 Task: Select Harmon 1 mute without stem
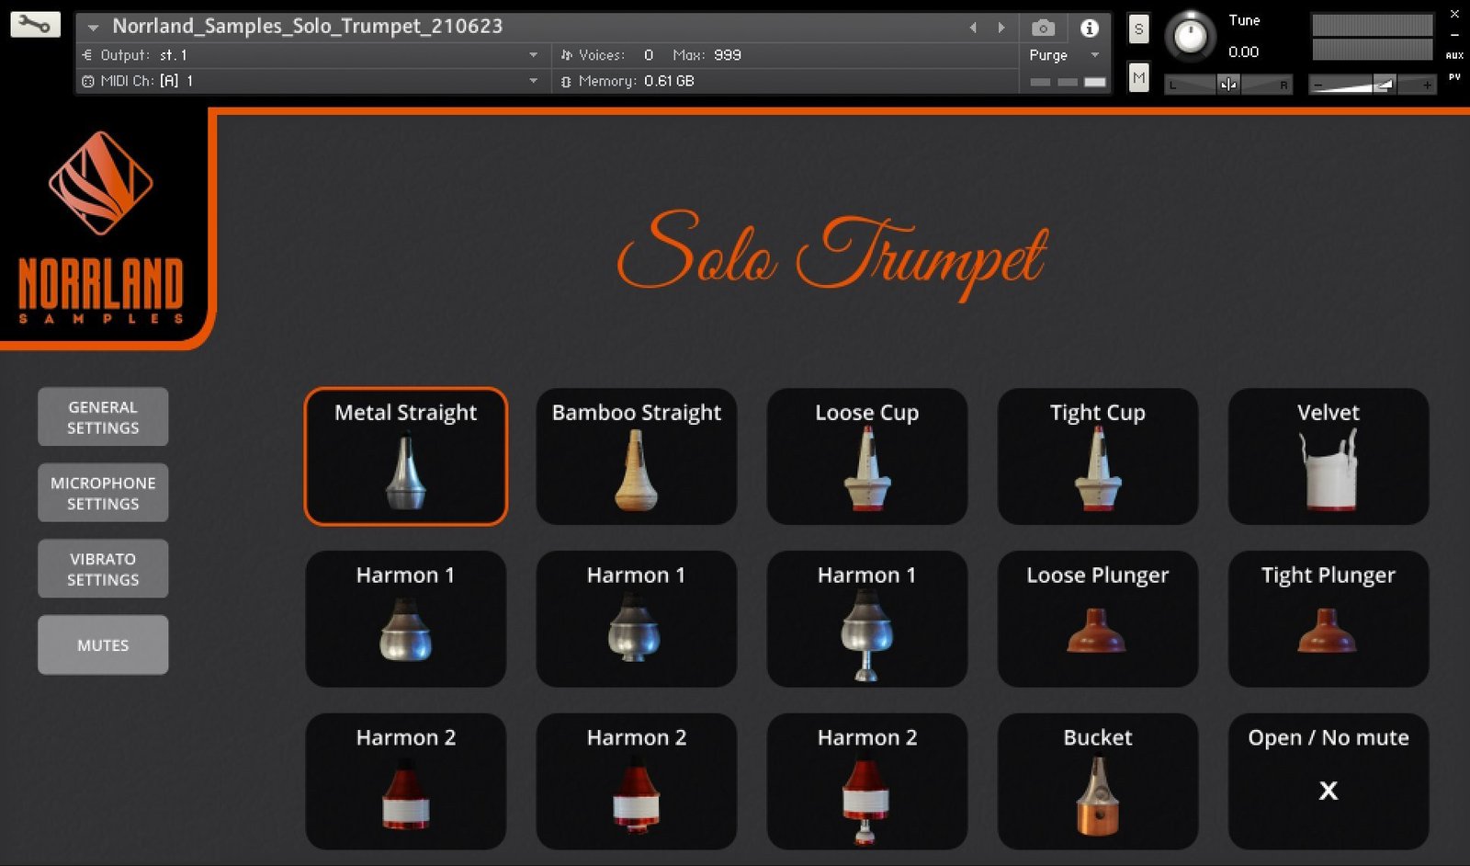point(405,619)
